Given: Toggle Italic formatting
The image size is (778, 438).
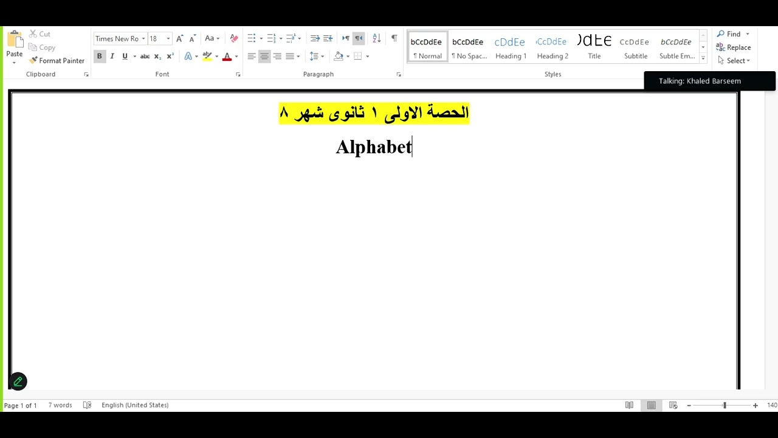Looking at the screenshot, I should (x=112, y=56).
